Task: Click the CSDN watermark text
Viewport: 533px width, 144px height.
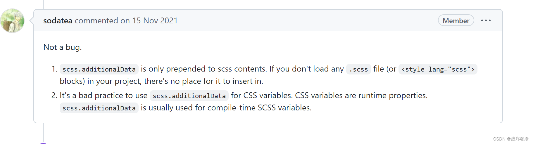Action: (511, 139)
